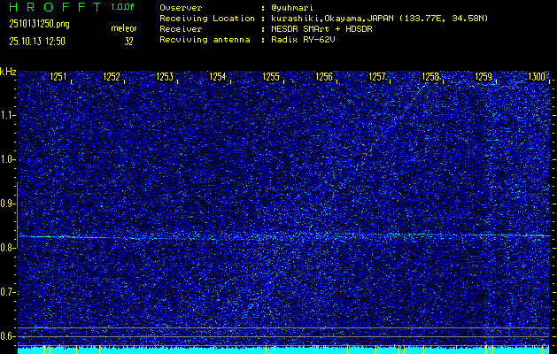Select the 1.0.0f version label
This screenshot has width=557, height=354.
coord(123,7)
